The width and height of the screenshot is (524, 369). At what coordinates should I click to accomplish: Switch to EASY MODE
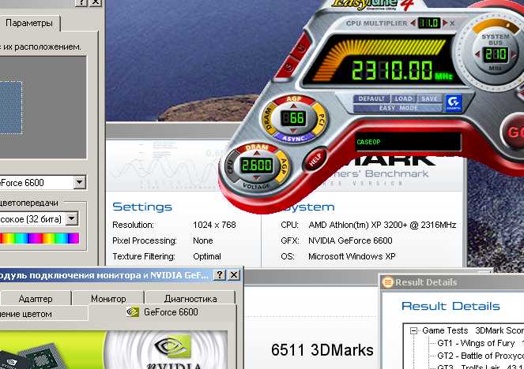[398, 108]
